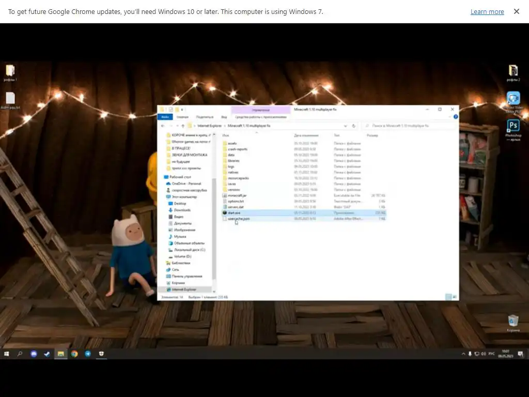Open Telegram from the taskbar
The image size is (529, 397).
(88, 354)
